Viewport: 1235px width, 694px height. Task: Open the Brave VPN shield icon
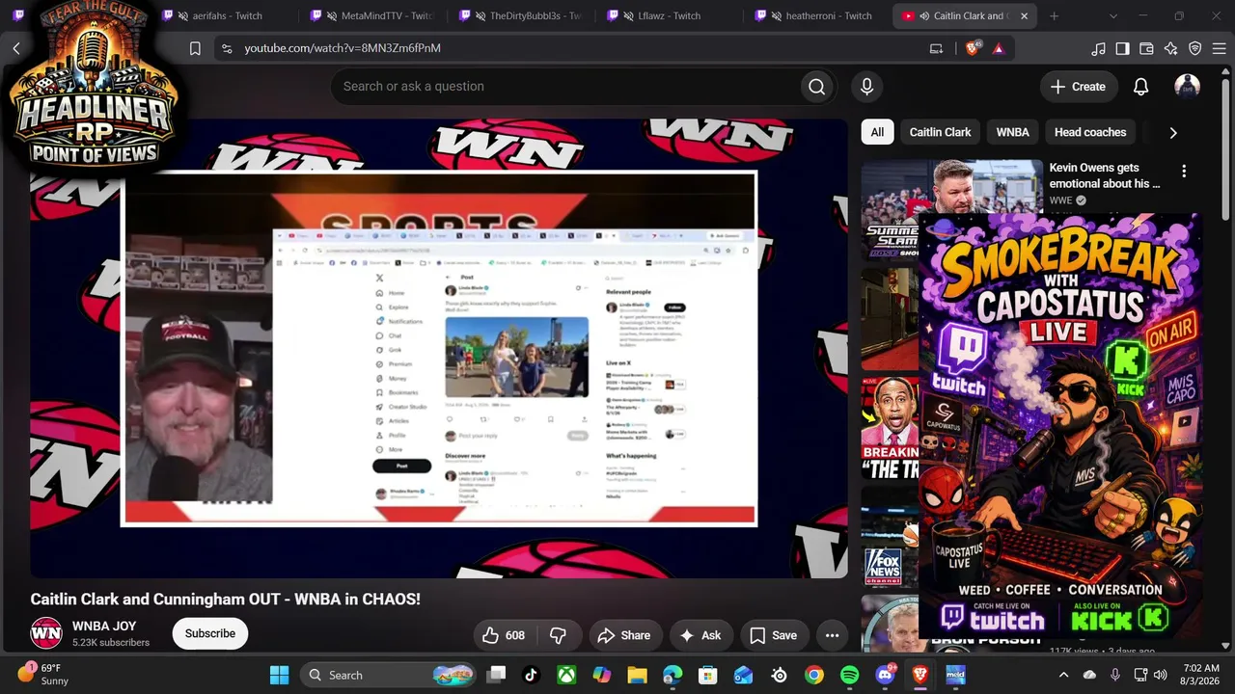pyautogui.click(x=1194, y=48)
